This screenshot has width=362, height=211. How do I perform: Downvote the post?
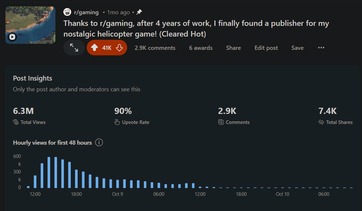pyautogui.click(x=119, y=48)
